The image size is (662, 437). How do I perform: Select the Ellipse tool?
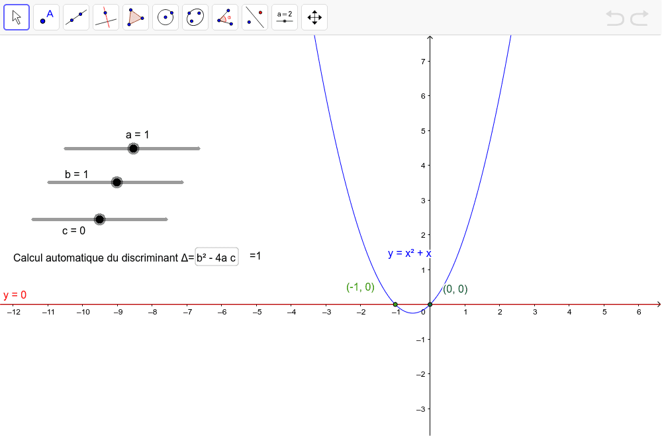(x=195, y=17)
